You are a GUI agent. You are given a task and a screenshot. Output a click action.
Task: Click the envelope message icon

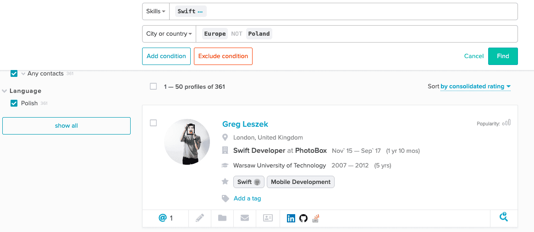(245, 218)
